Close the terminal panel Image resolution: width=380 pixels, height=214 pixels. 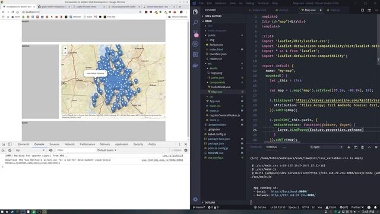pos(376,147)
